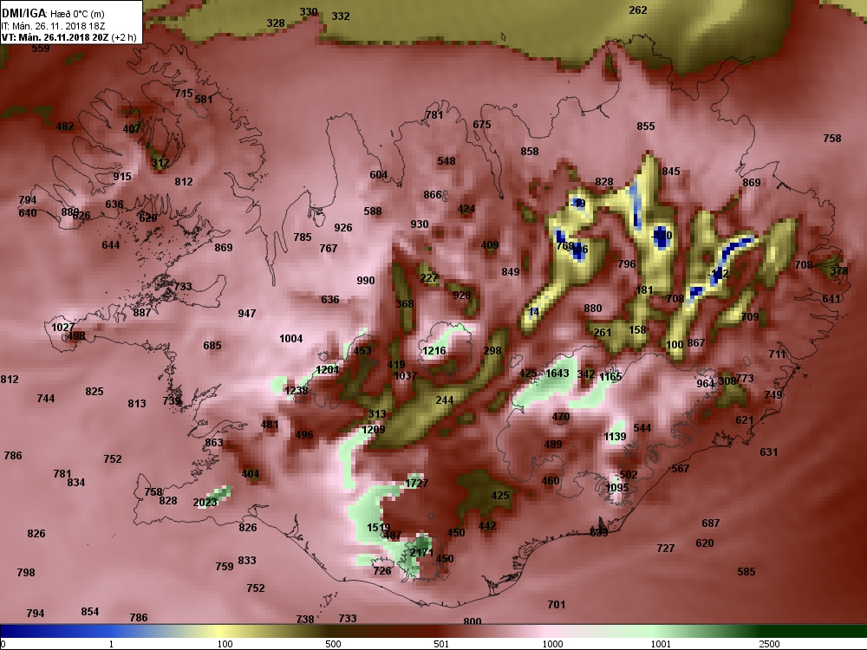This screenshot has height=650, width=867.
Task: Click the 1004 label
Action: (290, 339)
